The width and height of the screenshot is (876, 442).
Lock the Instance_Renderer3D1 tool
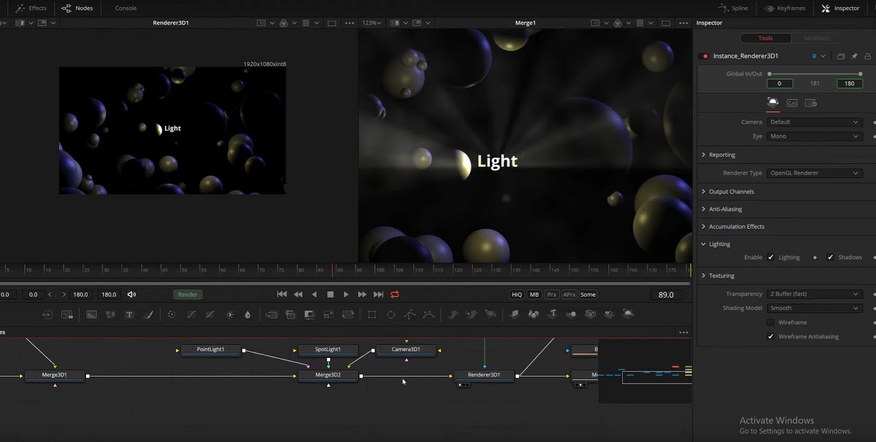point(867,56)
